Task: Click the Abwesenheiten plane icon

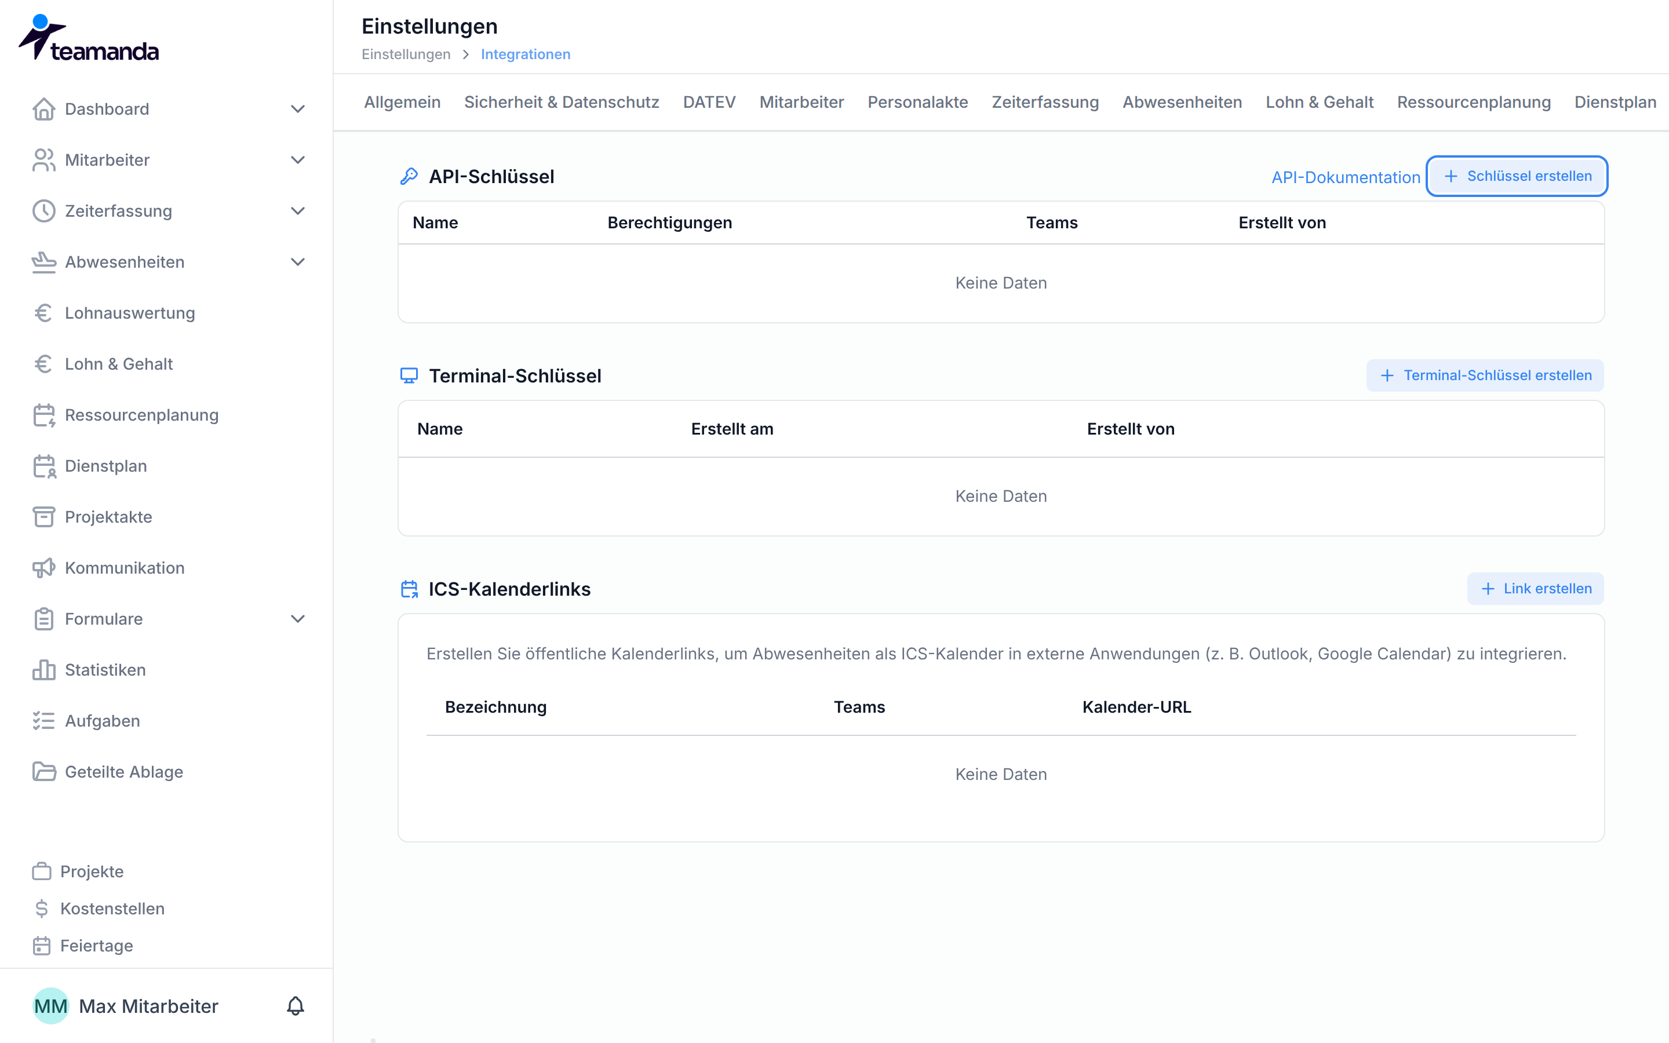Action: pyautogui.click(x=44, y=262)
